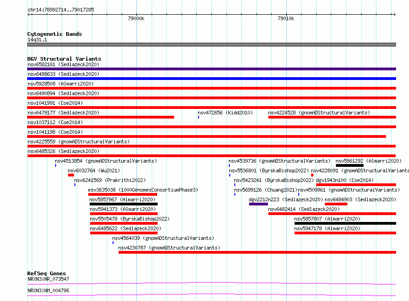The image size is (409, 301).
Task: Select the black nsv5857967 variant bar
Action: (124, 204)
